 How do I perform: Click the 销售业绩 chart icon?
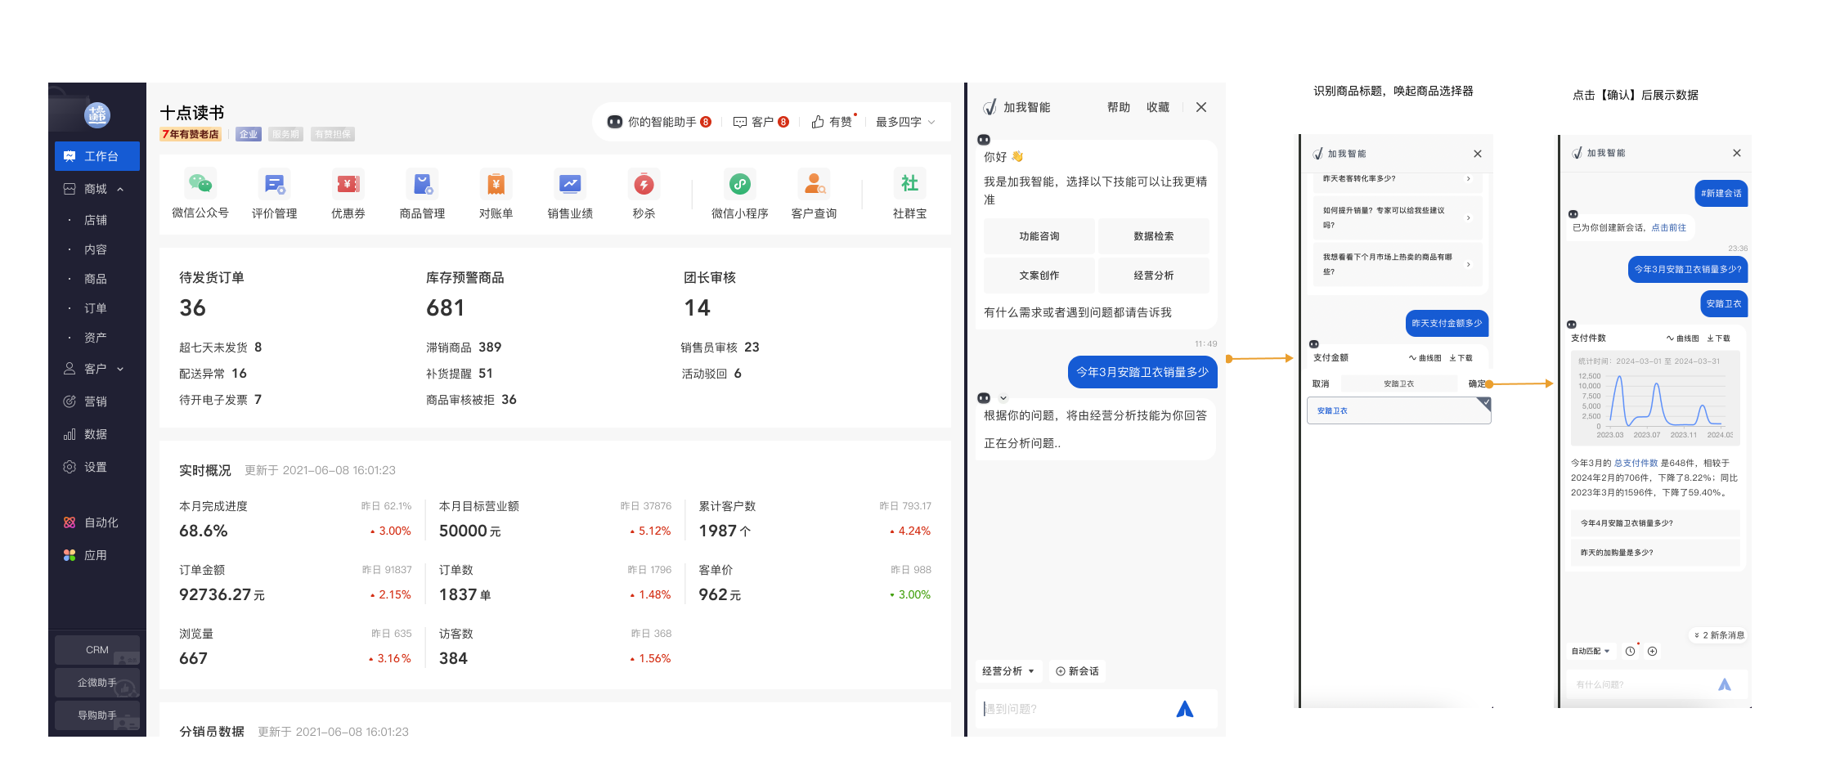point(570,184)
